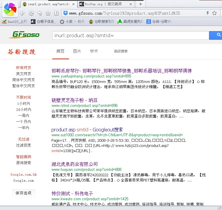Click the 保存选项 button
This screenshot has height=210, width=222.
pyautogui.click(x=23, y=193)
